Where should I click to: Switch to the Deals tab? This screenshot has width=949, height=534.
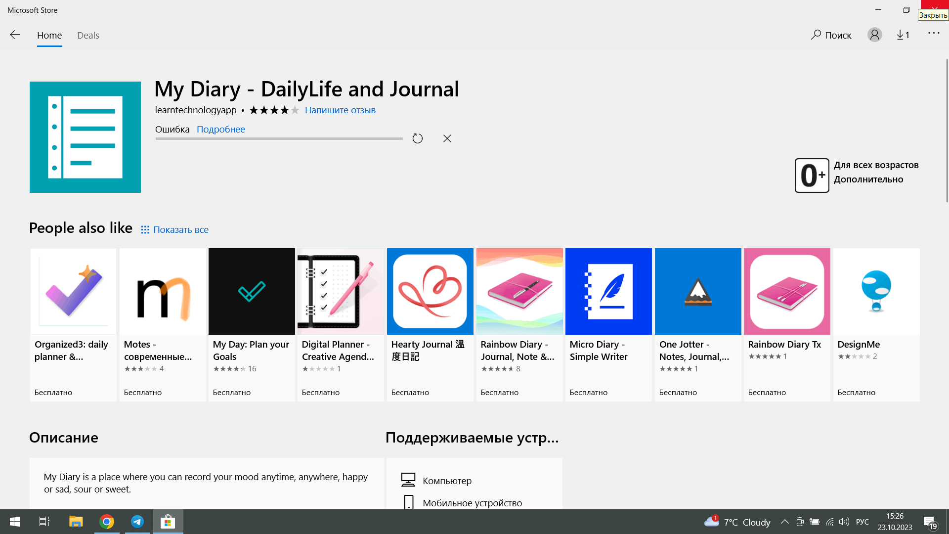88,35
